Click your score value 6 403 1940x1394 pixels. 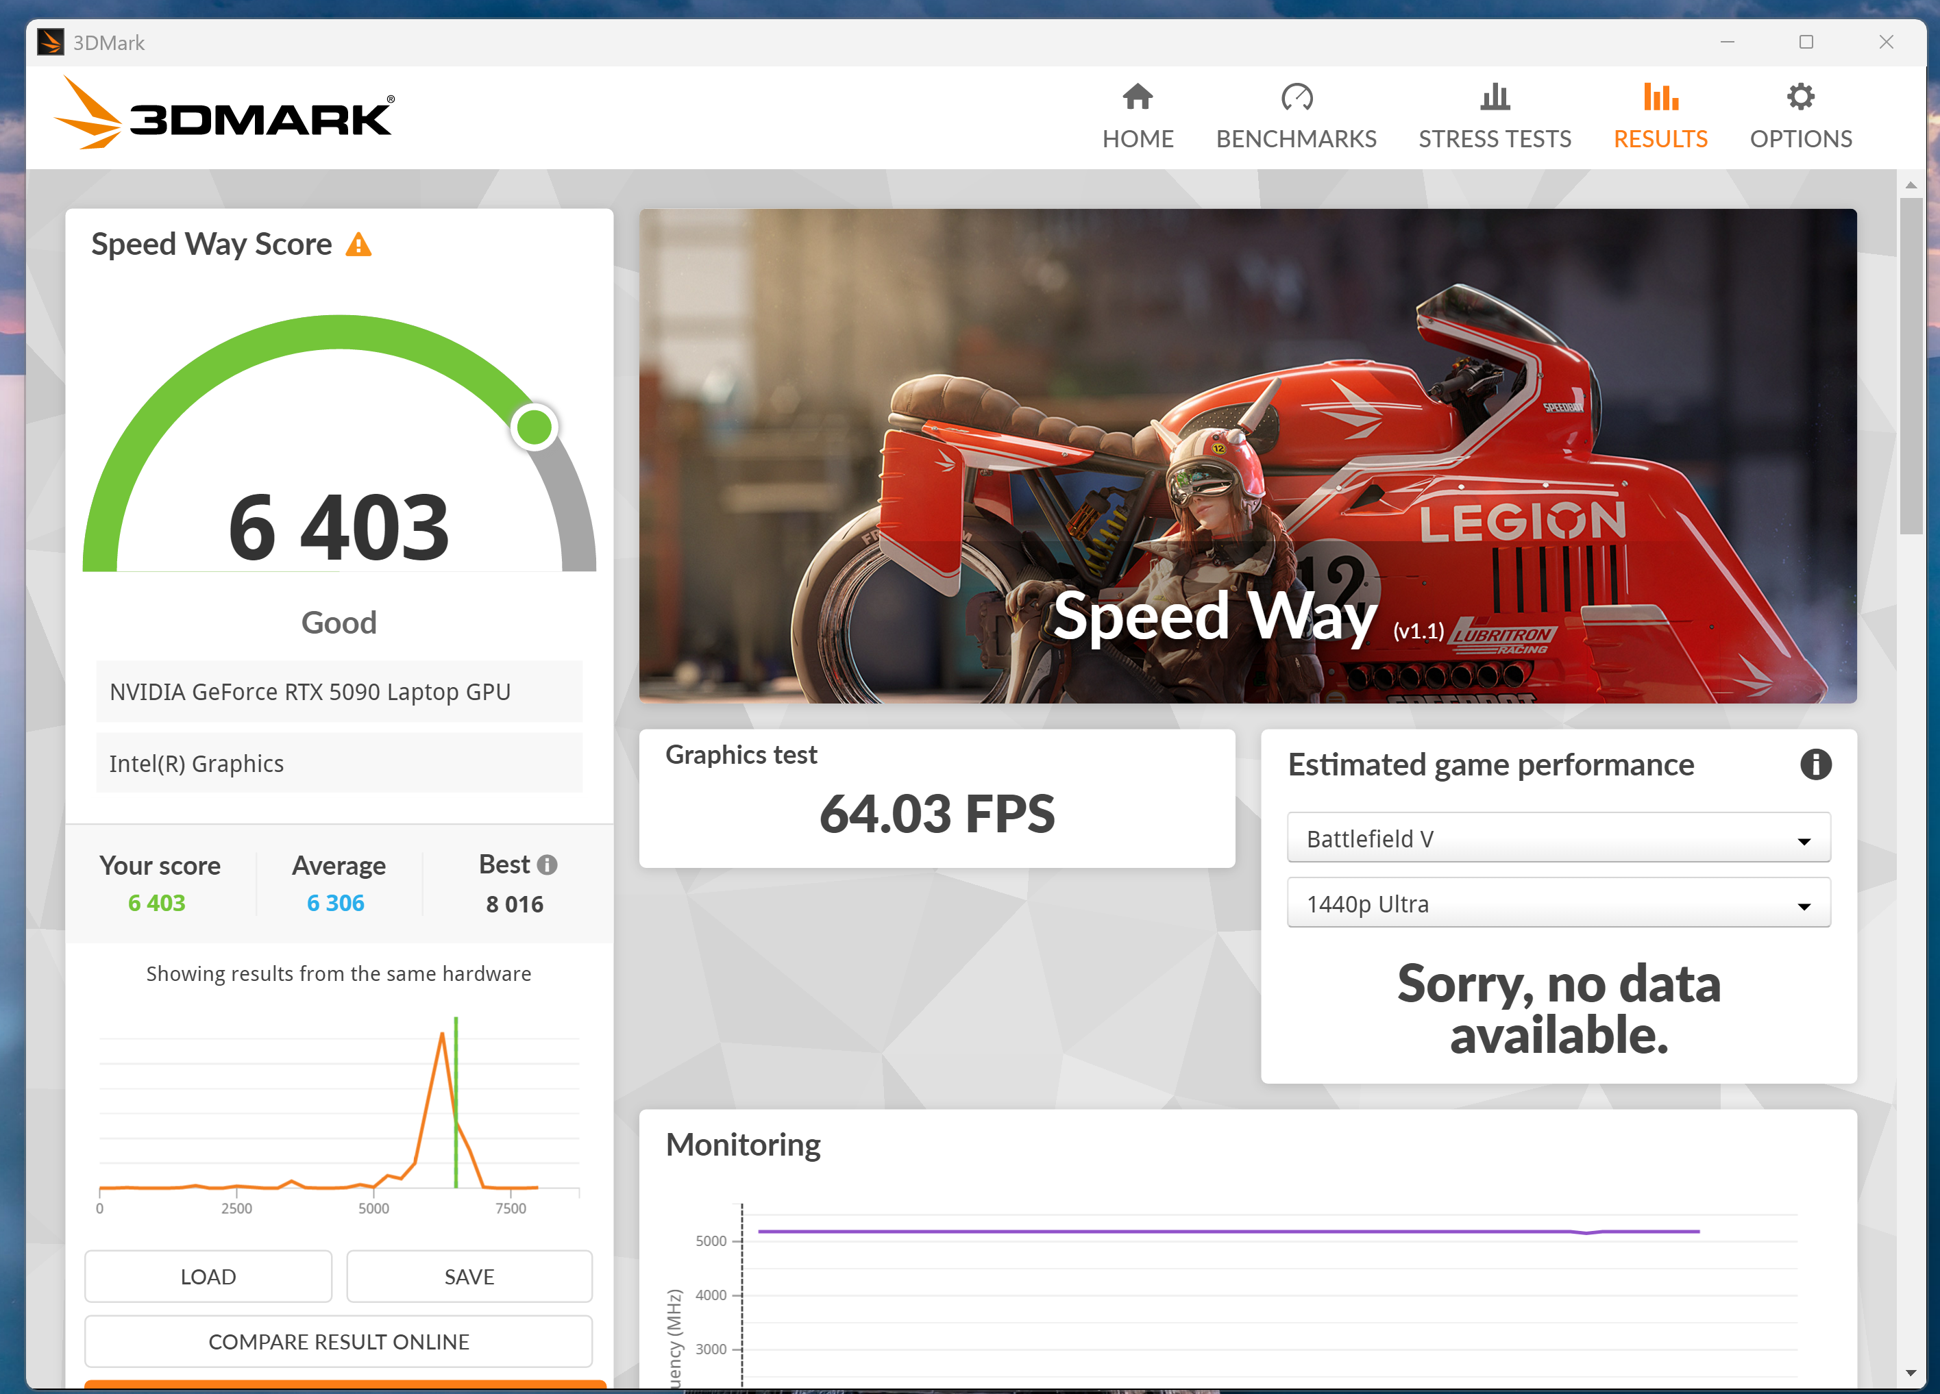(156, 903)
